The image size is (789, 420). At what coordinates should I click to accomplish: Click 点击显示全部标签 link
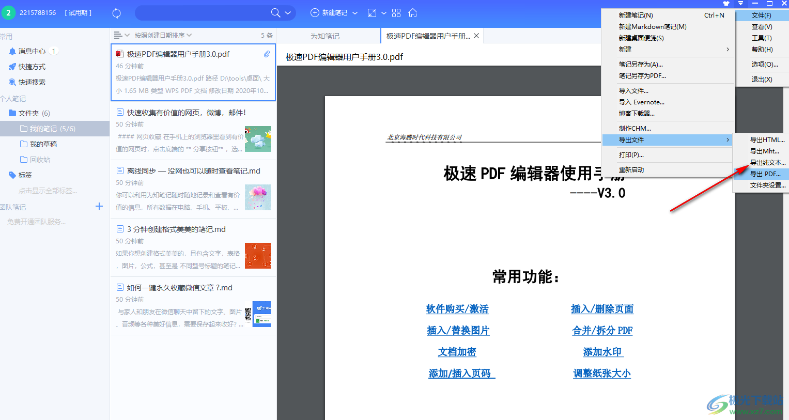tap(48, 191)
